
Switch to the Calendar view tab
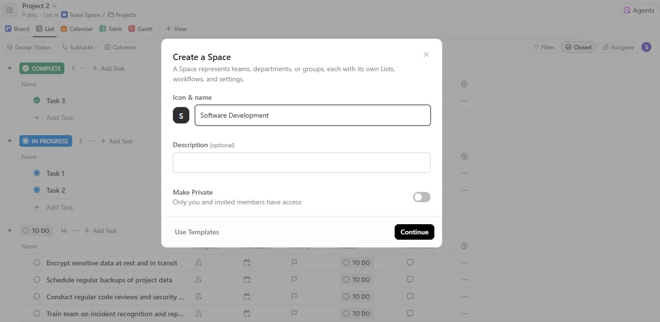pos(77,29)
